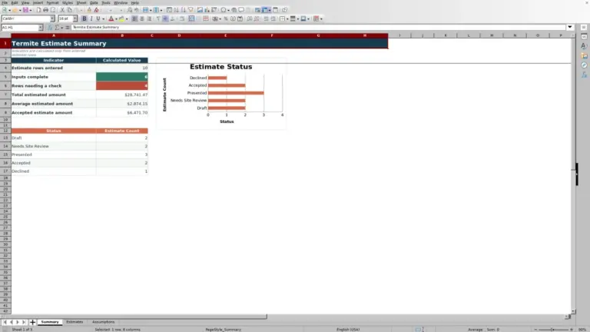Apply the yellow background highlight color
This screenshot has height=332, width=590.
[x=121, y=18]
